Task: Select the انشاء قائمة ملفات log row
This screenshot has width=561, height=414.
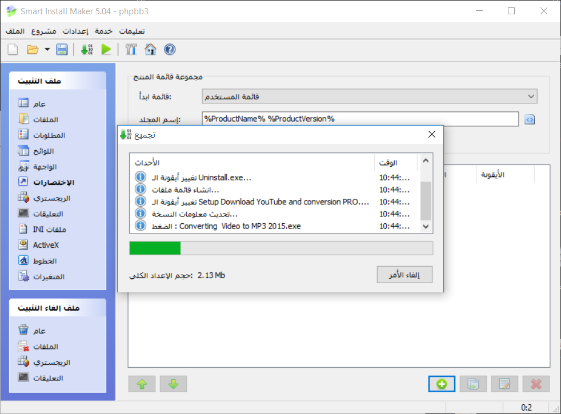Action: pyautogui.click(x=275, y=190)
